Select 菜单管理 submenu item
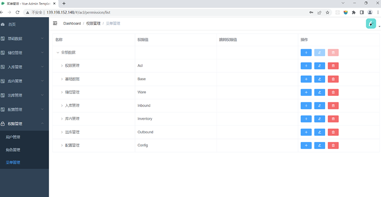This screenshot has width=381, height=197. point(24,162)
